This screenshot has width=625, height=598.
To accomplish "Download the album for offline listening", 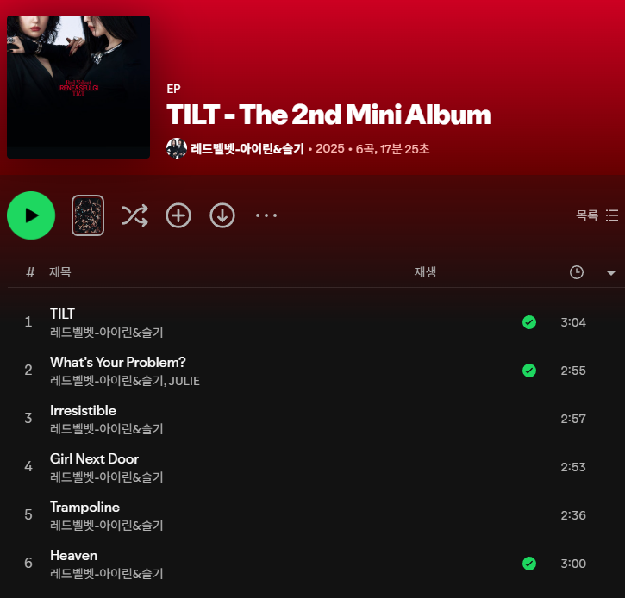I will coord(222,215).
